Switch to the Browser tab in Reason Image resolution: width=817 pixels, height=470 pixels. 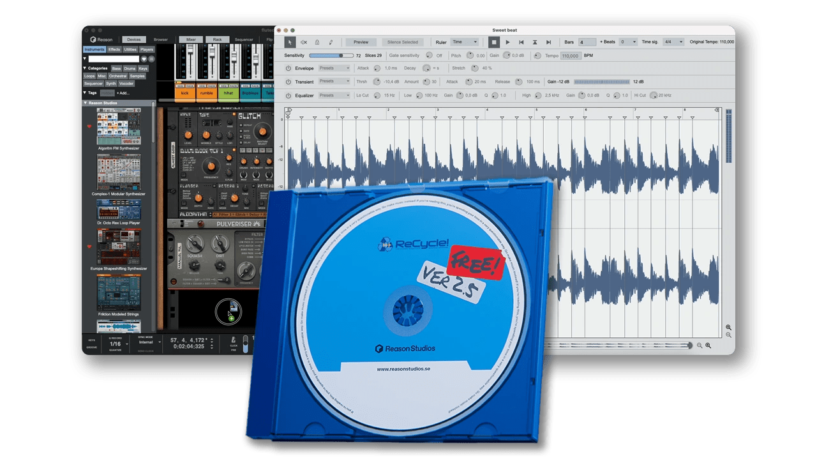161,40
